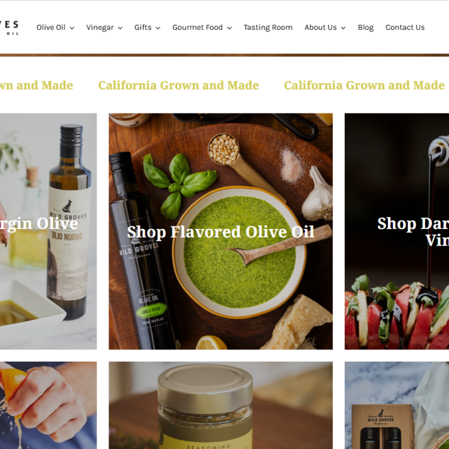Click the About Us menu label

pyautogui.click(x=321, y=27)
